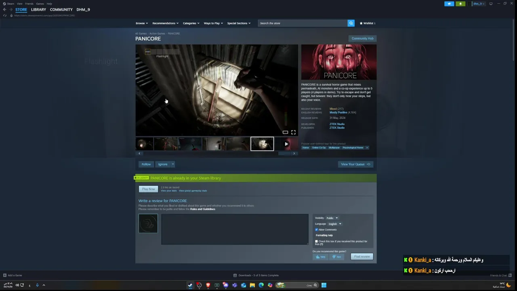Open the dhm_9 account dropdown
The height and width of the screenshot is (291, 517).
click(x=478, y=4)
